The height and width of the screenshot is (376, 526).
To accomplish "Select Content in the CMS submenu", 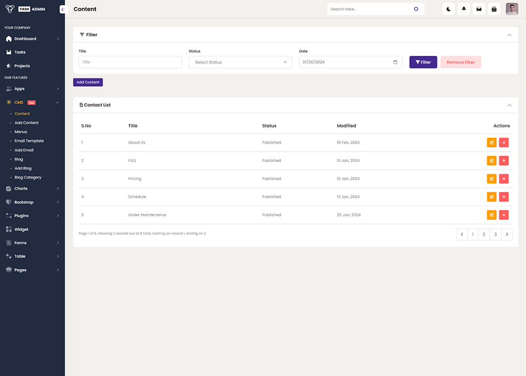I will tap(22, 114).
